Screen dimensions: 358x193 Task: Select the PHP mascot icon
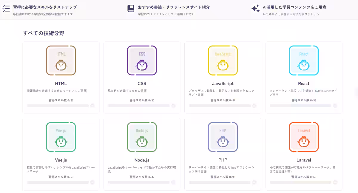pos(223,137)
